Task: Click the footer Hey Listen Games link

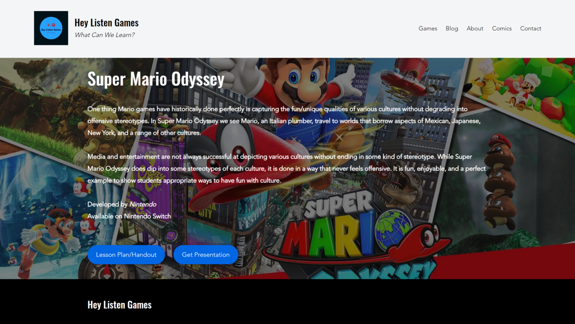Action: (x=119, y=304)
